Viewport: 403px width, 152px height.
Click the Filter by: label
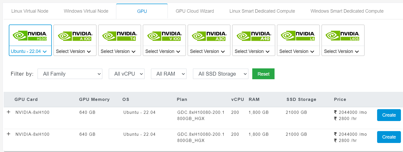coord(22,74)
